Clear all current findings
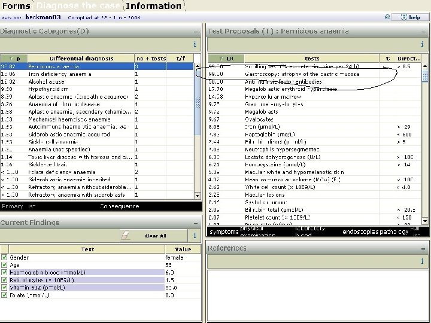This screenshot has width=431, height=323. [154, 236]
